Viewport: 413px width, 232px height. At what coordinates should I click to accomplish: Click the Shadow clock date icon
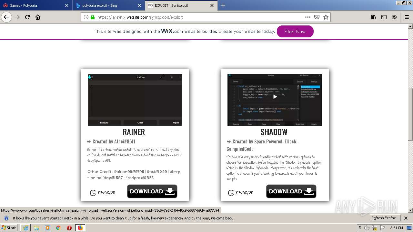231,193
